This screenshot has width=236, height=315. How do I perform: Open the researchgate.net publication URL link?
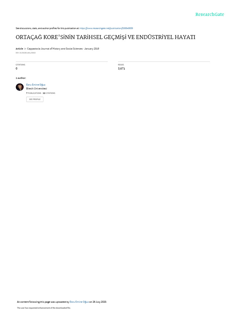tap(106, 28)
